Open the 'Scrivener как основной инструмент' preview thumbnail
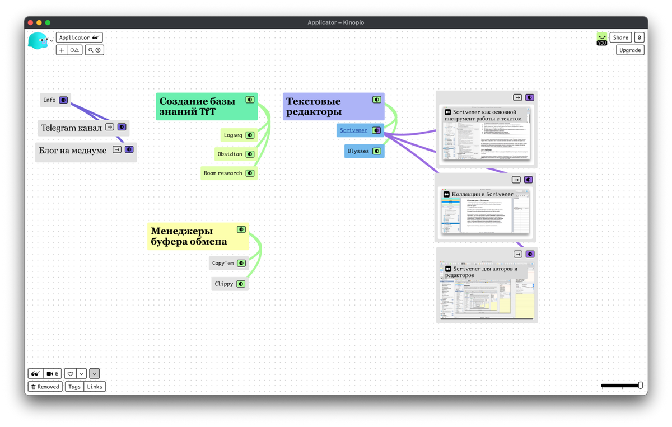Image resolution: width=672 pixels, height=427 pixels. (x=486, y=134)
